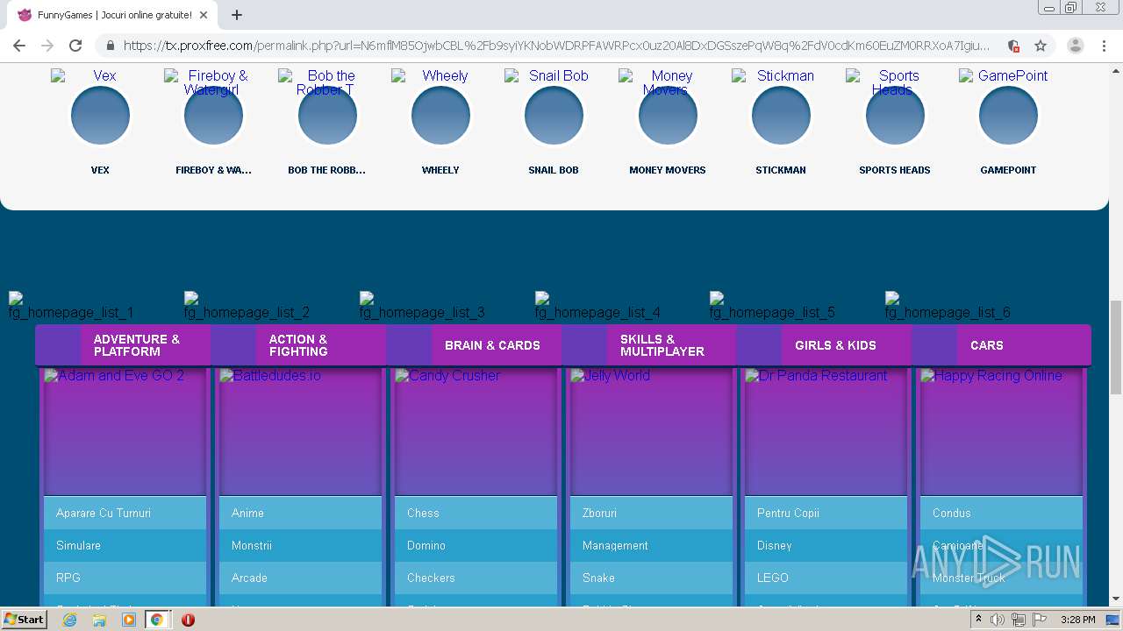This screenshot has width=1123, height=631.
Task: Select the Action & Fighting category tab
Action: (298, 345)
